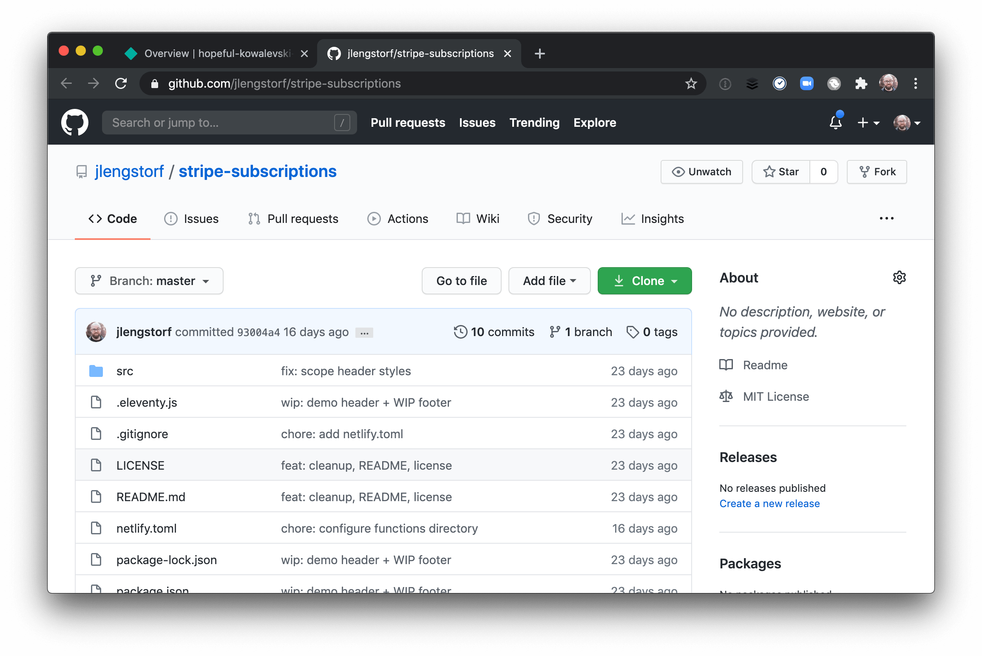982x656 pixels.
Task: Click the MIT License scales icon
Action: pos(726,396)
